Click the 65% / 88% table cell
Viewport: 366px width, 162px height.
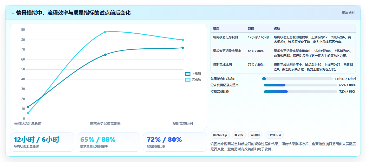click(256, 51)
